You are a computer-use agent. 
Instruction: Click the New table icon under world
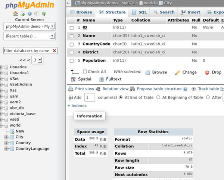tap(12, 131)
